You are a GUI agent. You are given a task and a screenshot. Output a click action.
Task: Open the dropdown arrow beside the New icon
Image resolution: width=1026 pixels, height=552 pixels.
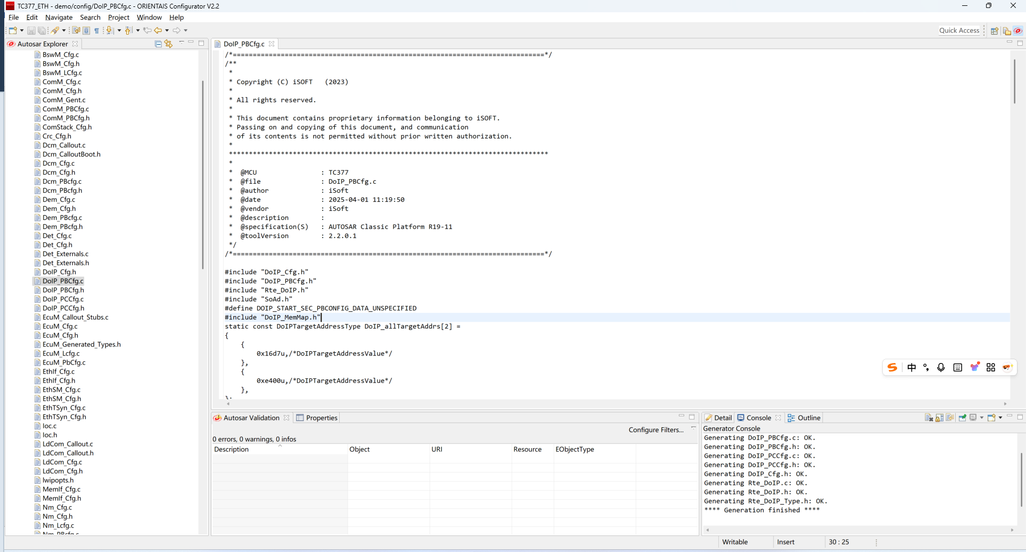coord(22,30)
